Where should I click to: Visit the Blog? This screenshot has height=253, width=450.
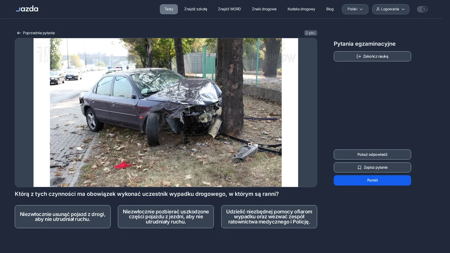pyautogui.click(x=330, y=9)
